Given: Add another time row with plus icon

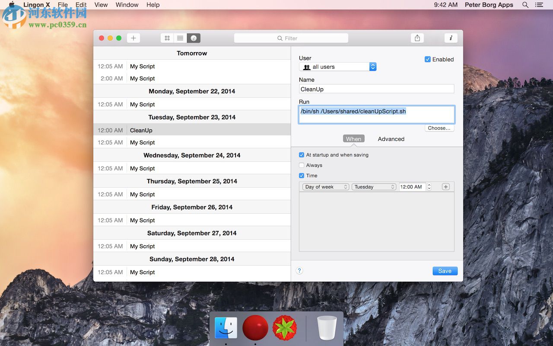Looking at the screenshot, I should tap(446, 187).
